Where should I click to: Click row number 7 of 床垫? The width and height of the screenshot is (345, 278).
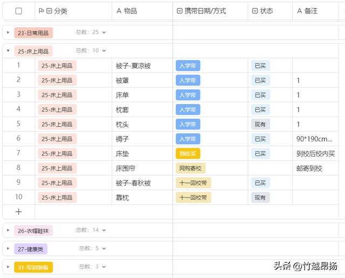[18, 153]
